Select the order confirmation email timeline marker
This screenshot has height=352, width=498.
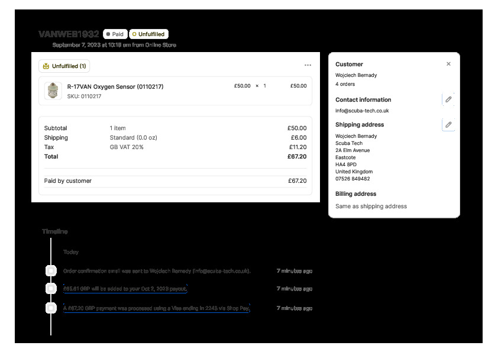[51, 270]
